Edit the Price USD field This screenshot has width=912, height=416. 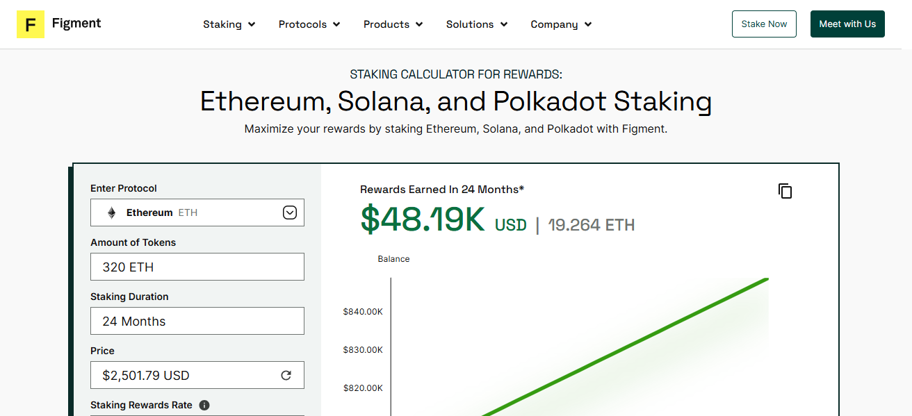[x=197, y=375]
